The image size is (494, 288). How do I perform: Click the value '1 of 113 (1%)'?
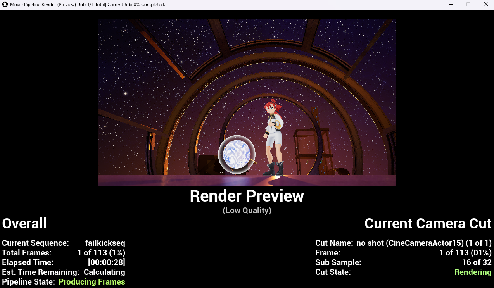[101, 253]
